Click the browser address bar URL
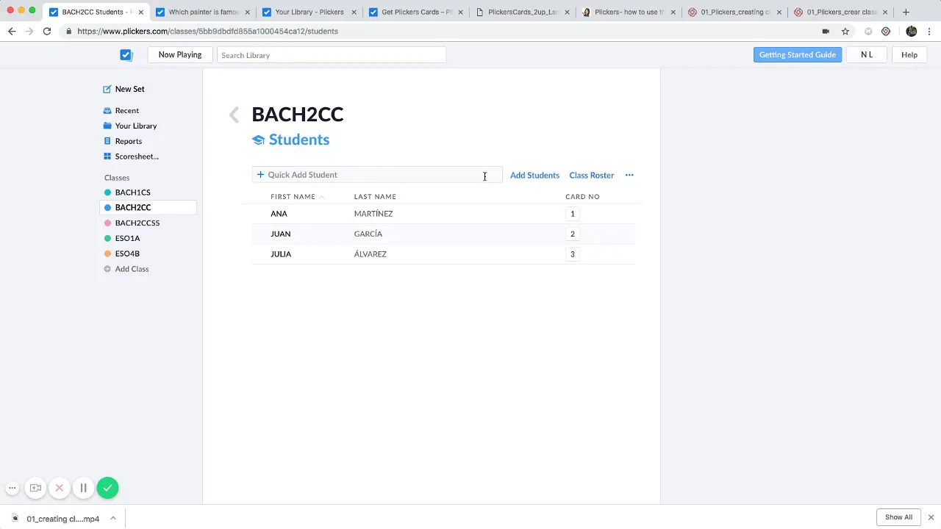This screenshot has width=941, height=529. (x=207, y=32)
